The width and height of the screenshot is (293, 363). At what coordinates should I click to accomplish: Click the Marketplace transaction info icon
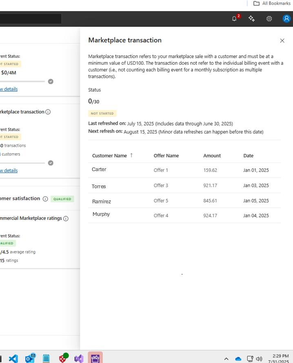[48, 112]
